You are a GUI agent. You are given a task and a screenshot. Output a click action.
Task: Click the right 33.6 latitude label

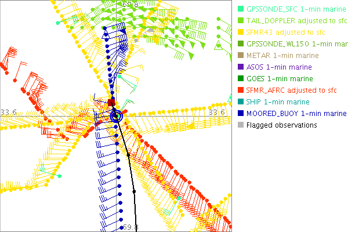point(216,112)
